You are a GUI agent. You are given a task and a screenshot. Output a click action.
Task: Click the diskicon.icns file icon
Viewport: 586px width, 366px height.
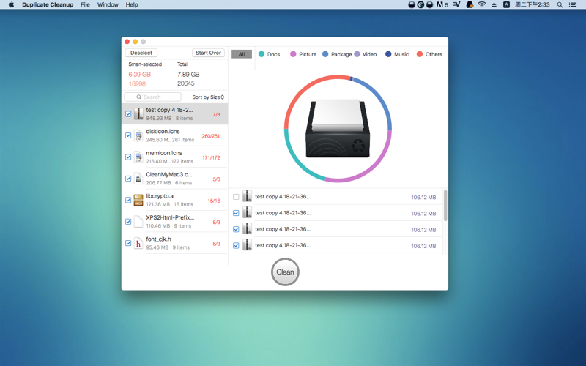pyautogui.click(x=138, y=135)
